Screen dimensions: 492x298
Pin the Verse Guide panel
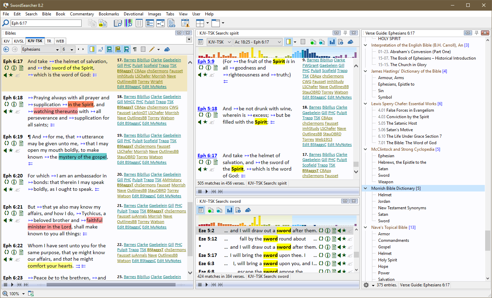(x=476, y=33)
